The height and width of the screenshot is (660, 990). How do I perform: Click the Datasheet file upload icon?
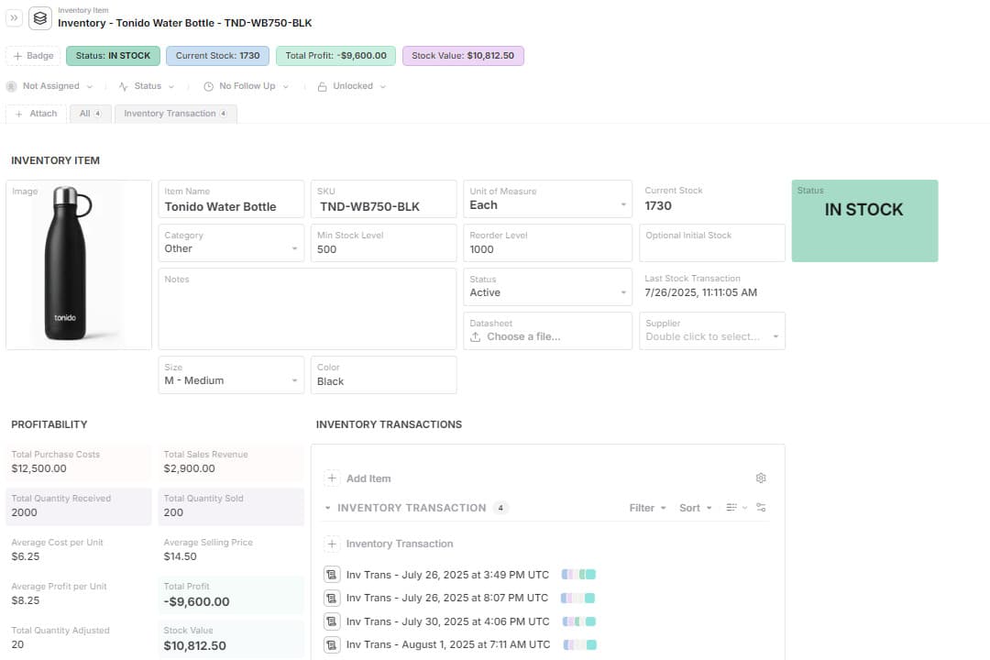[x=475, y=336]
